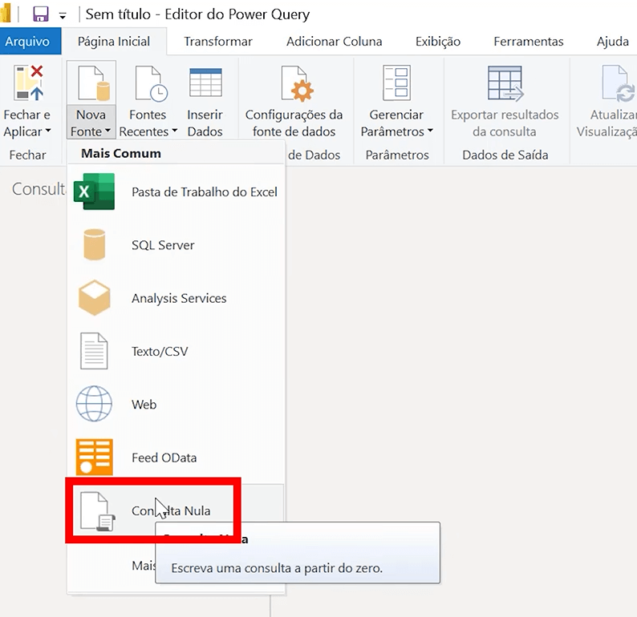
Task: Click the Atualizar Visualização refresh icon
Action: [x=618, y=83]
